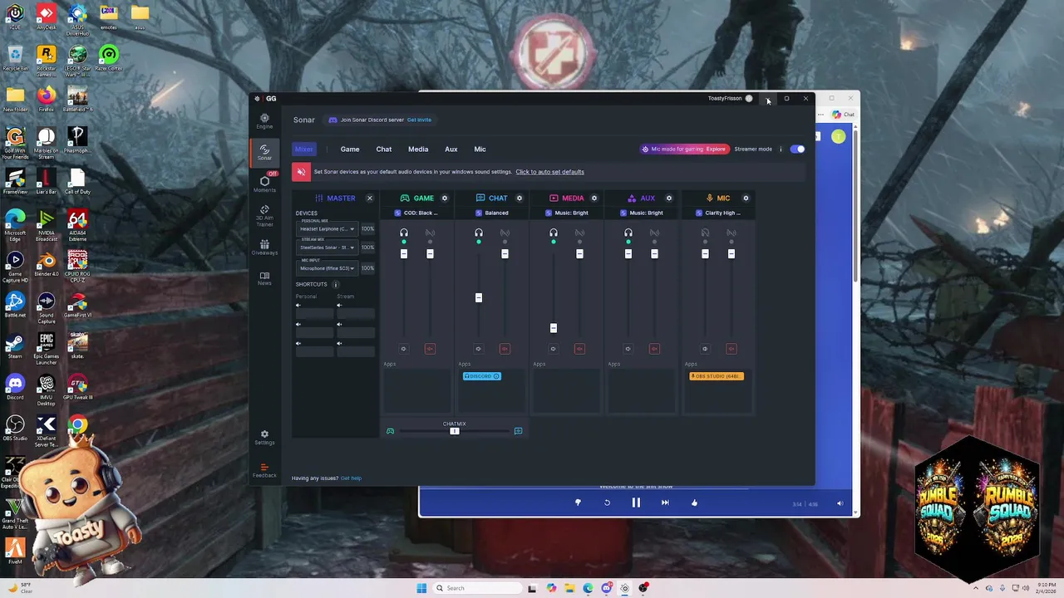This screenshot has width=1064, height=598.
Task: Open MEDIA preset Music: Bright selector
Action: pos(566,213)
